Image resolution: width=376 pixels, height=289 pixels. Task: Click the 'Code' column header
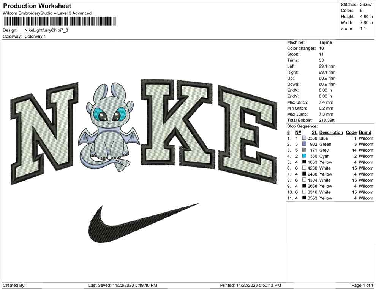351,132
